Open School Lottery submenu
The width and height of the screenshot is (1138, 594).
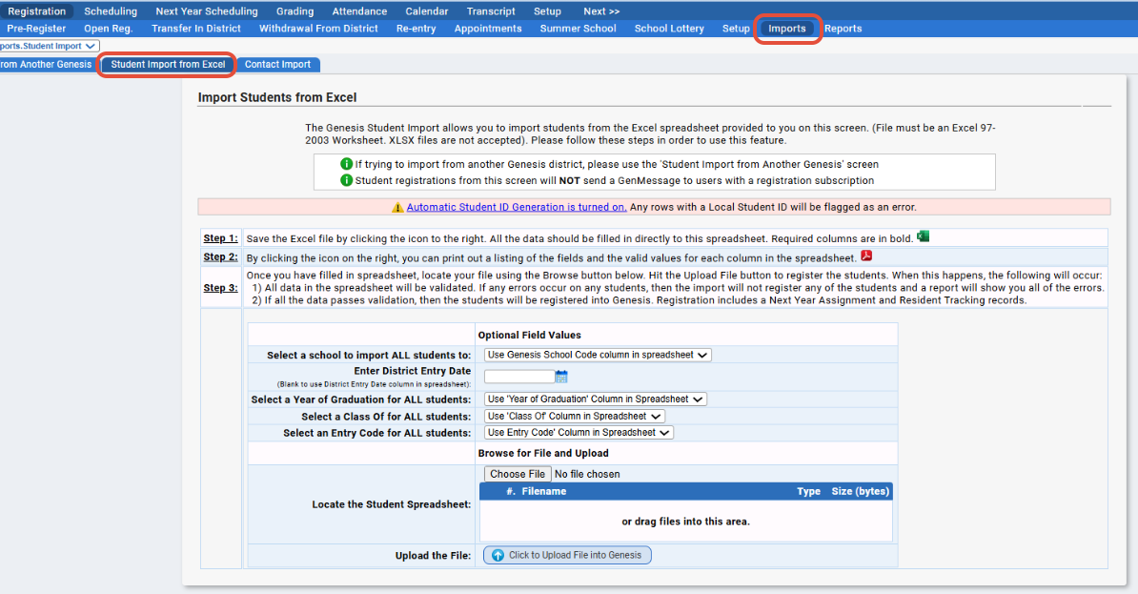pyautogui.click(x=669, y=29)
